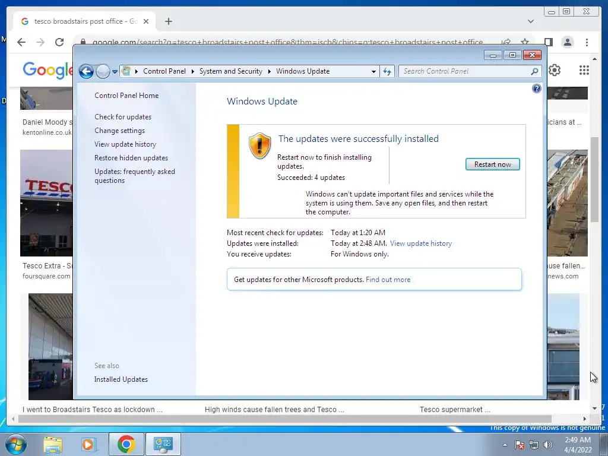Screen dimensions: 608x456
Task: Open Google settings gear icon
Action: click(555, 70)
